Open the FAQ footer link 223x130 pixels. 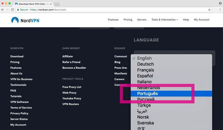[x=13, y=90]
